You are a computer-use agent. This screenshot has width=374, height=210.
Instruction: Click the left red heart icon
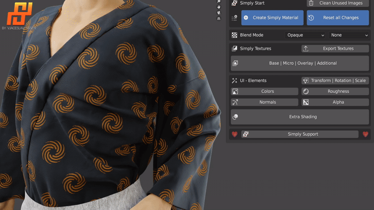coord(235,134)
